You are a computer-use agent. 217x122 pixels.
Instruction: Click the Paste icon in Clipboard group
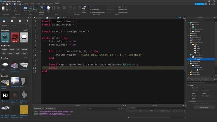click(x=3, y=8)
